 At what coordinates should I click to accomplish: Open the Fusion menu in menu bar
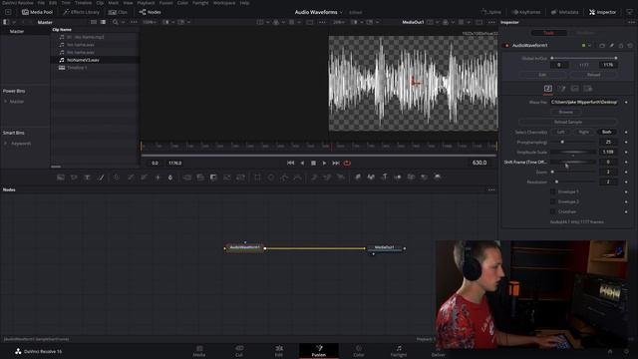tap(165, 3)
